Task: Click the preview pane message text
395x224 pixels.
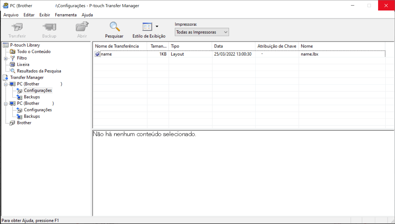Action: point(145,135)
